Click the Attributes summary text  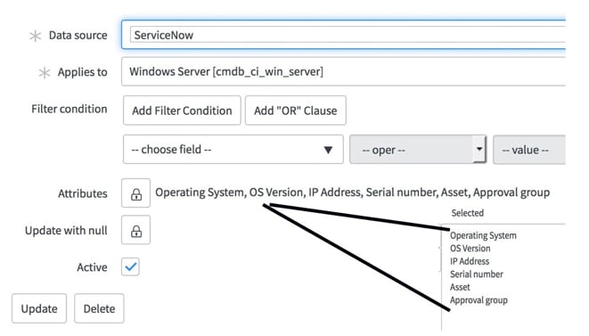[x=352, y=193]
